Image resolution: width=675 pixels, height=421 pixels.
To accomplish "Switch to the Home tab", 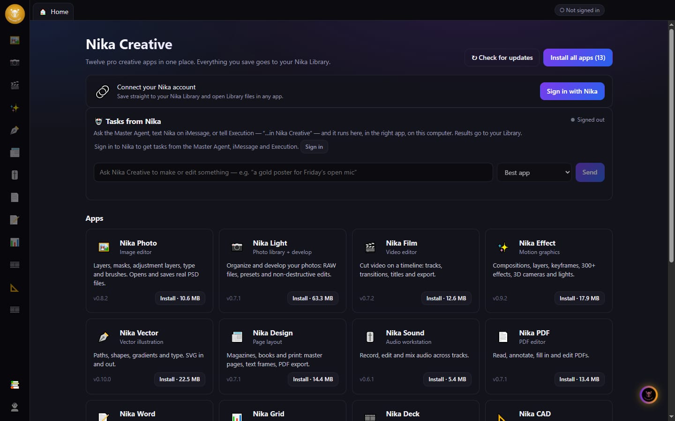I will tap(53, 12).
